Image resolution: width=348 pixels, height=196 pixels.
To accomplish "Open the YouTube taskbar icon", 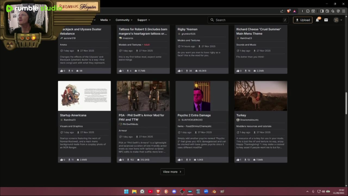I will pos(150,191).
